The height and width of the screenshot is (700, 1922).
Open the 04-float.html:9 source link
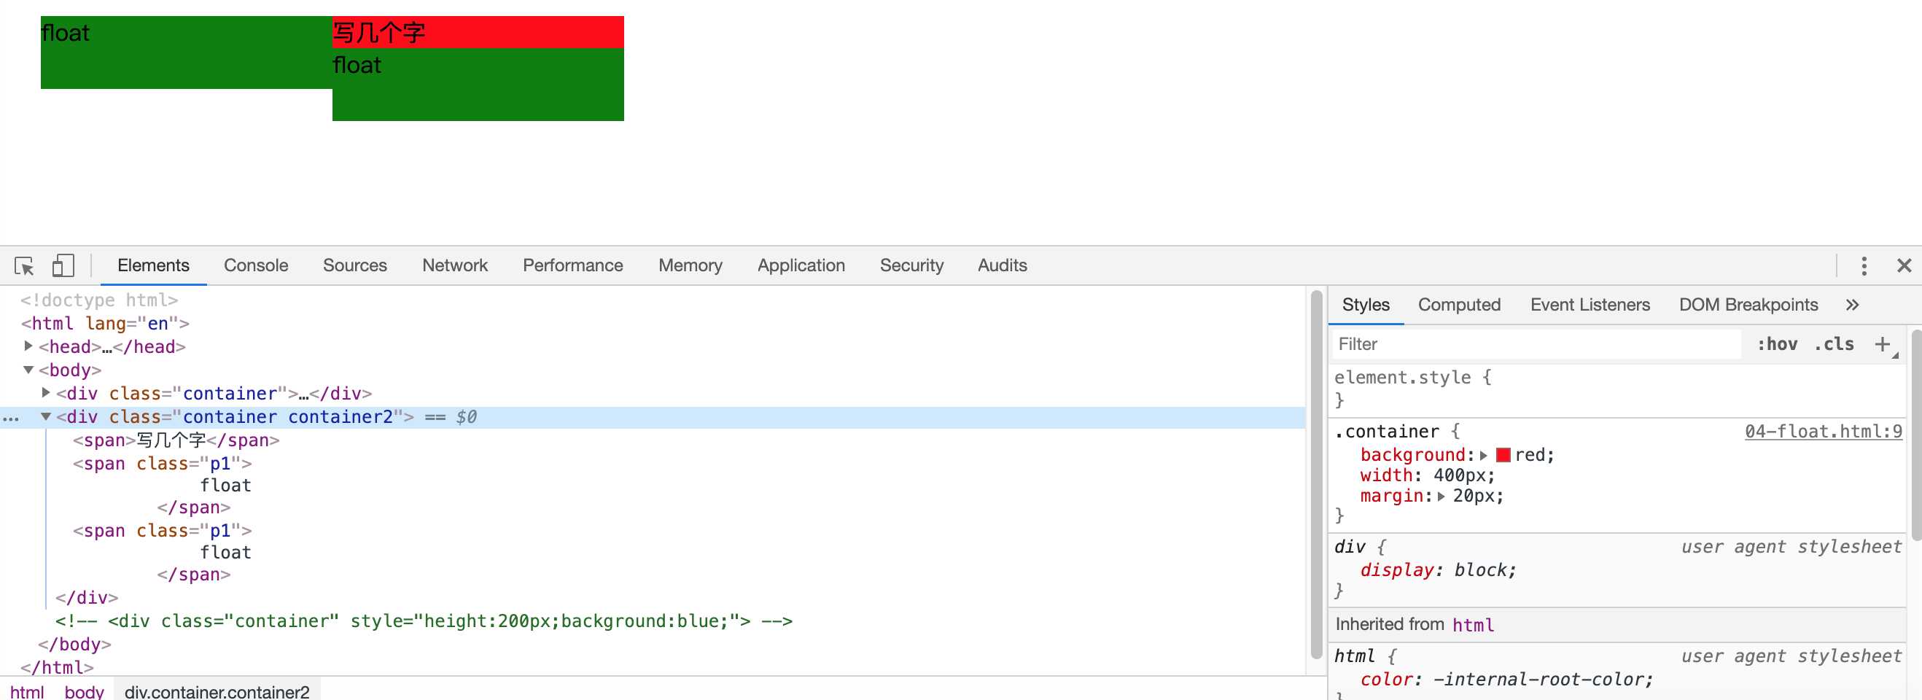click(1824, 432)
